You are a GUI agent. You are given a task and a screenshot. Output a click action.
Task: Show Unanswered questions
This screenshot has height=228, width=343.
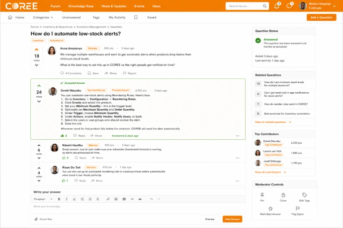coord(71,17)
